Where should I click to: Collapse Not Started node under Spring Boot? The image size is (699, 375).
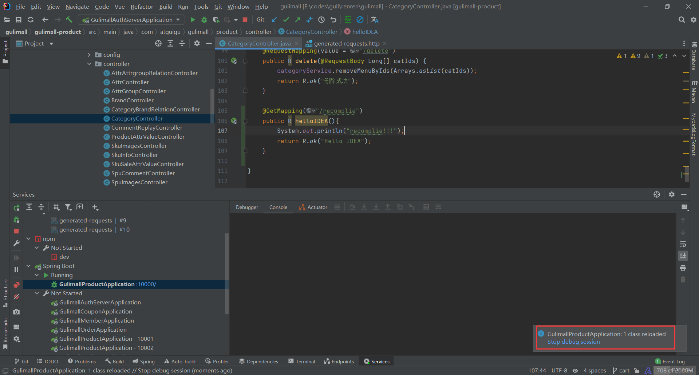pyautogui.click(x=37, y=293)
